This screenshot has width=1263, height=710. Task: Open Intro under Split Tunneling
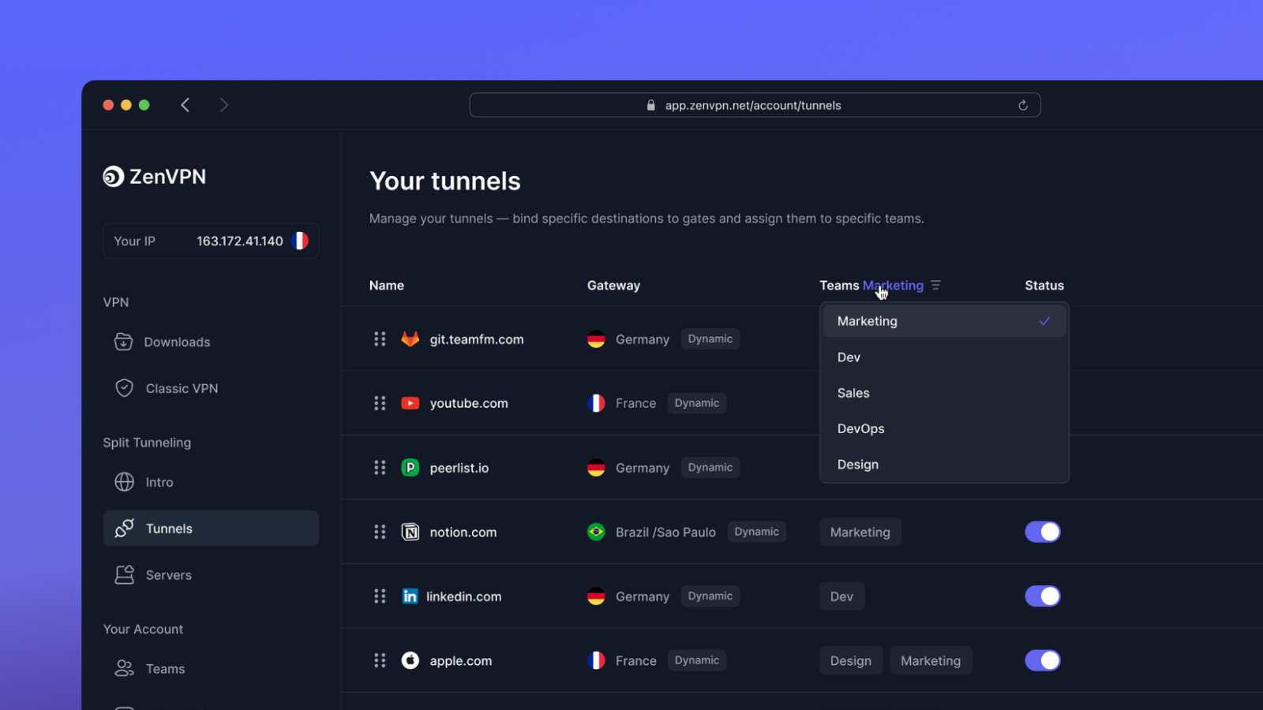coord(211,482)
